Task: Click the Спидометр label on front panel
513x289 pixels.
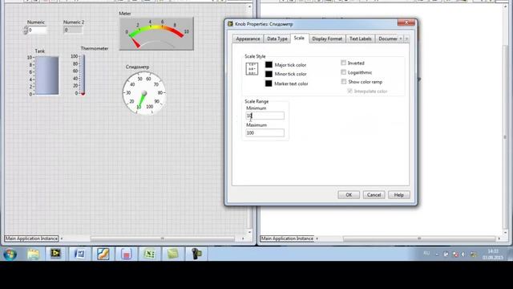Action: point(137,67)
